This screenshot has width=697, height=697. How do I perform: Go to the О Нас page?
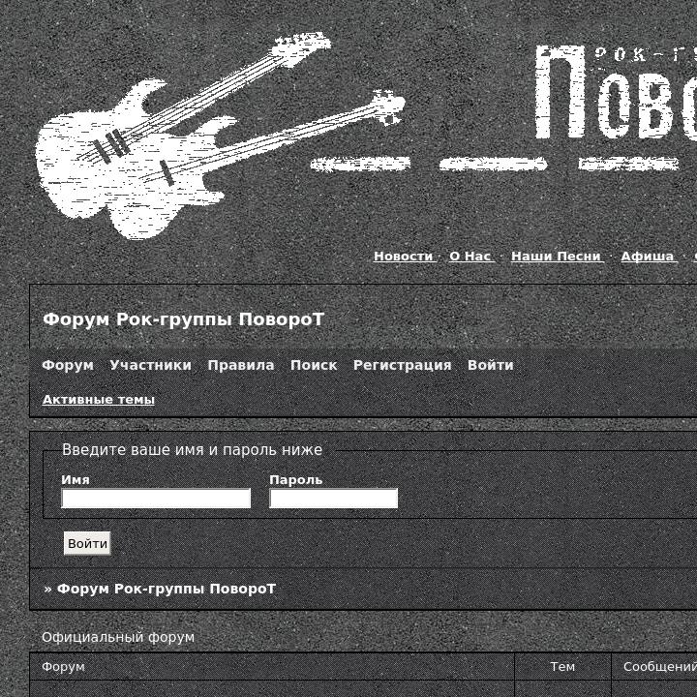click(470, 257)
